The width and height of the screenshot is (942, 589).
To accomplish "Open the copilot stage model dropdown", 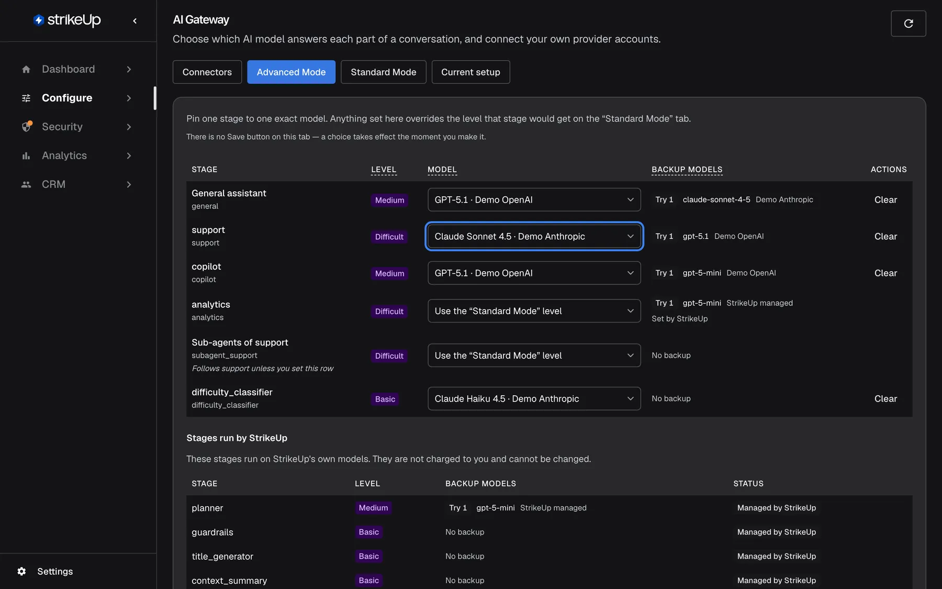I will pos(534,273).
